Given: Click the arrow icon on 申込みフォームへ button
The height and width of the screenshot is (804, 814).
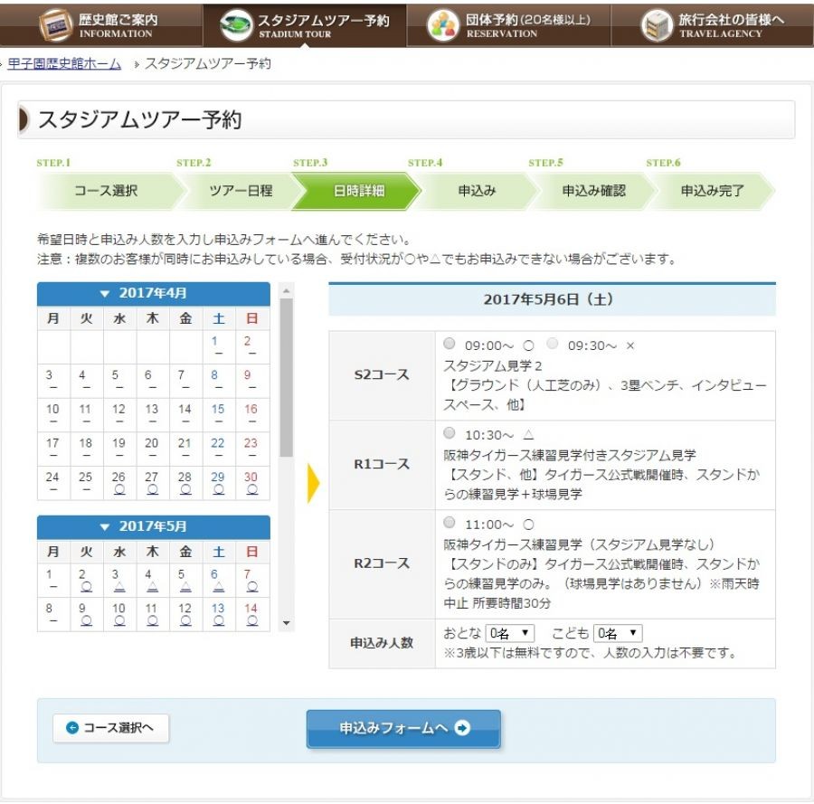Looking at the screenshot, I should point(462,728).
